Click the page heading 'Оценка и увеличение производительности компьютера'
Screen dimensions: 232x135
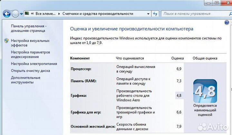tap(132, 29)
